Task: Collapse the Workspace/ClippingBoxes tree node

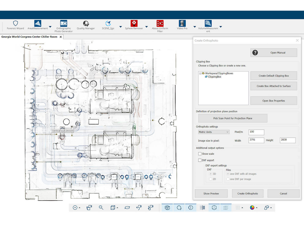Action: click(x=200, y=73)
